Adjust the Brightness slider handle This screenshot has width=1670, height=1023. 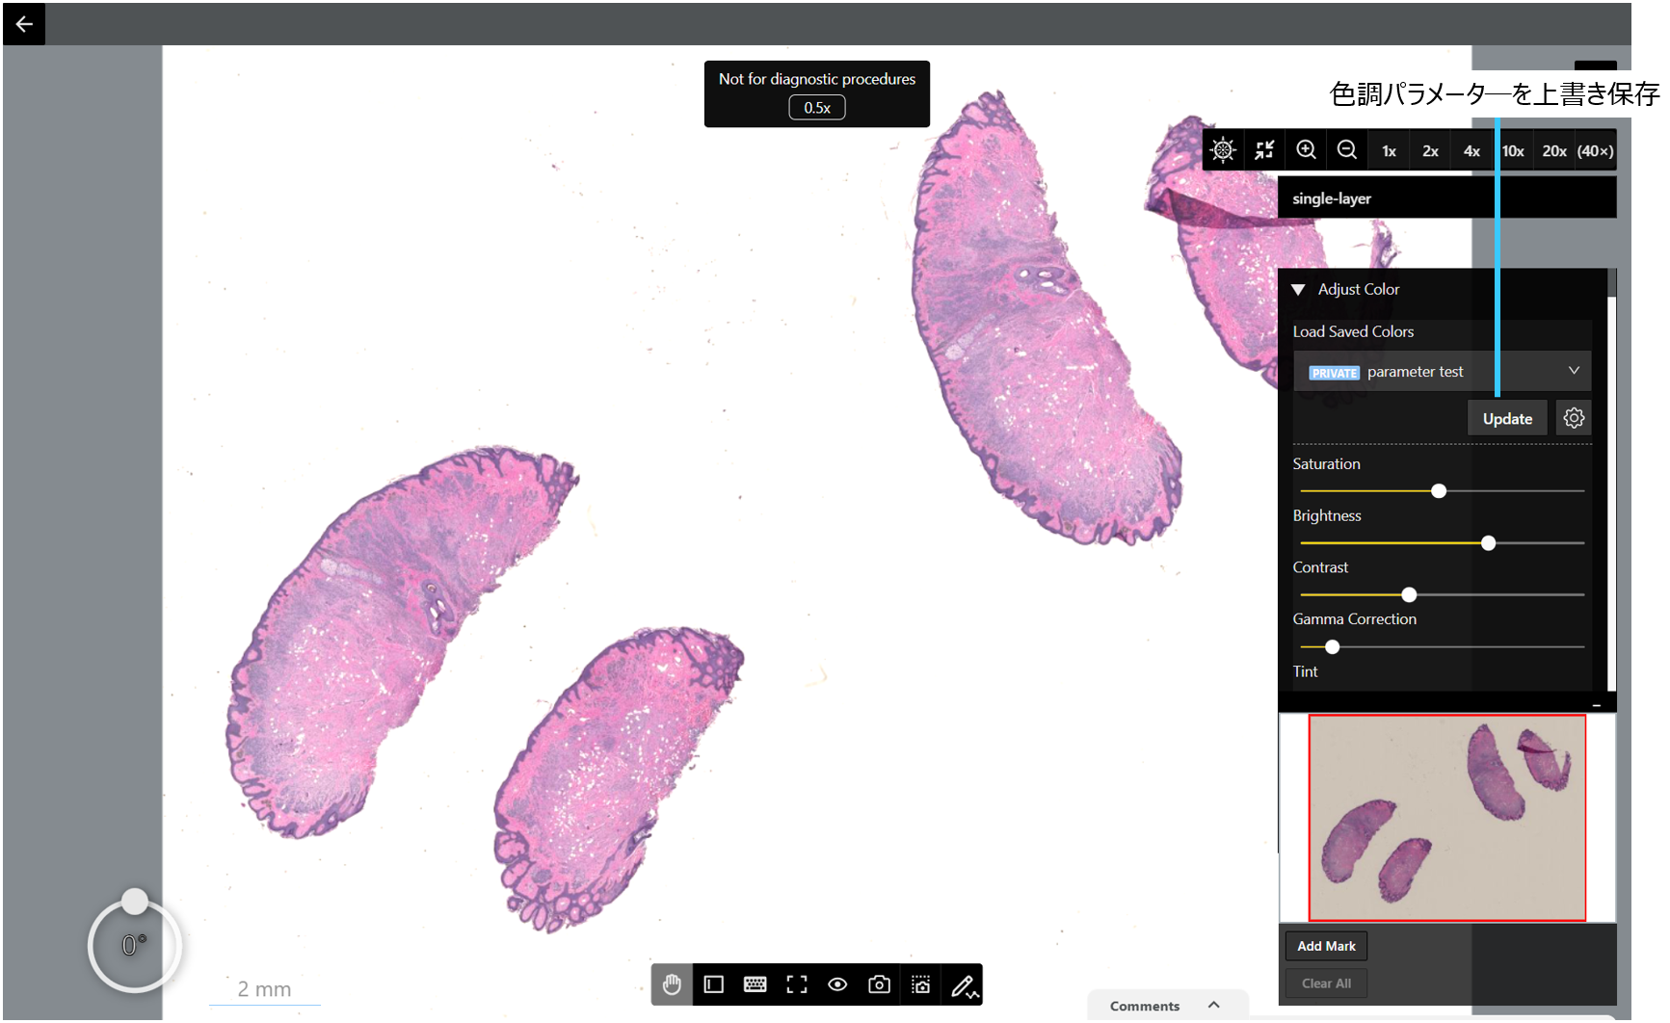(1488, 543)
